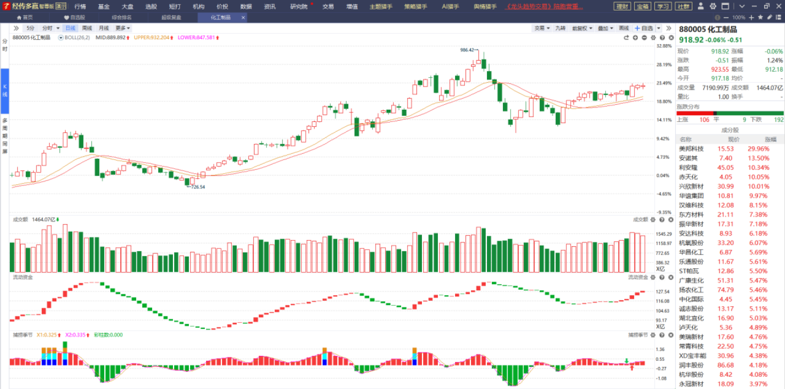Viewport: 785px width, 389px height.
Task: Close the 流动资金 indicator panel
Action: coord(670,277)
